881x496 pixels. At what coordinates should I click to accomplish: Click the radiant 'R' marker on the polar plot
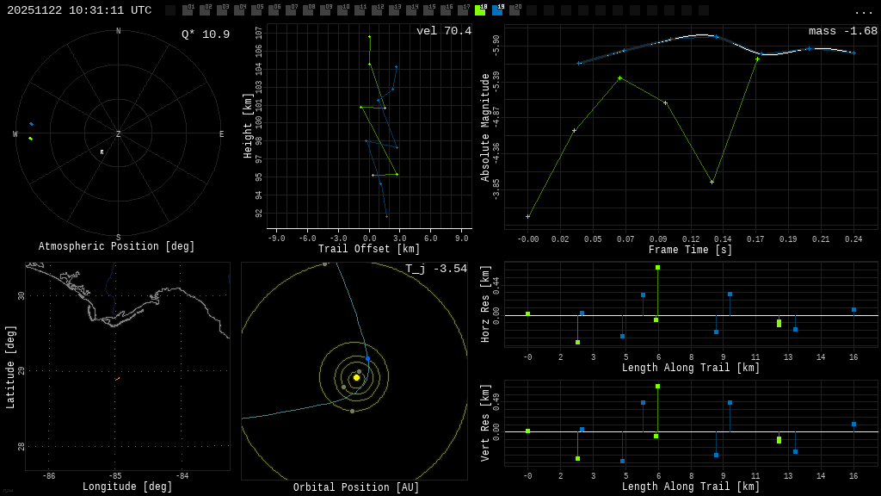tap(102, 152)
